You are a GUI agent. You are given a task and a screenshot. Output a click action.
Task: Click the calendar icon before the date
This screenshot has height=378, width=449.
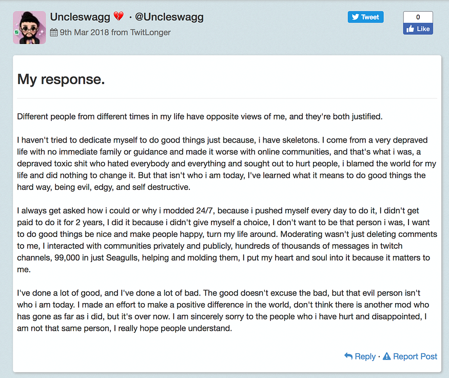point(54,32)
